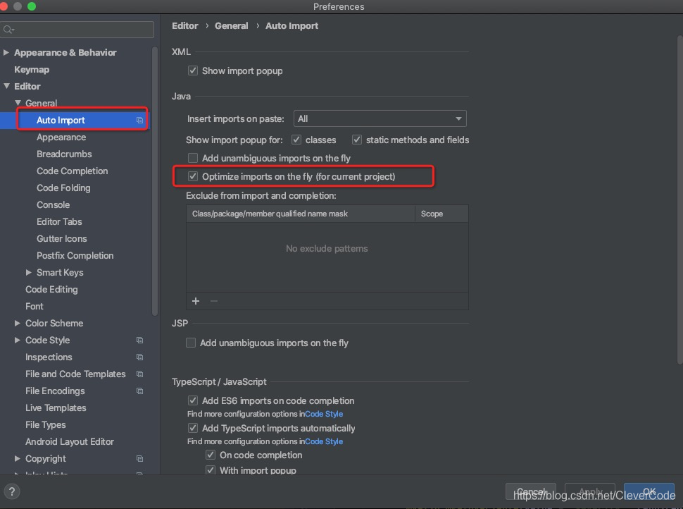The width and height of the screenshot is (683, 509).
Task: Click General in the breadcrumb path
Action: tap(231, 26)
